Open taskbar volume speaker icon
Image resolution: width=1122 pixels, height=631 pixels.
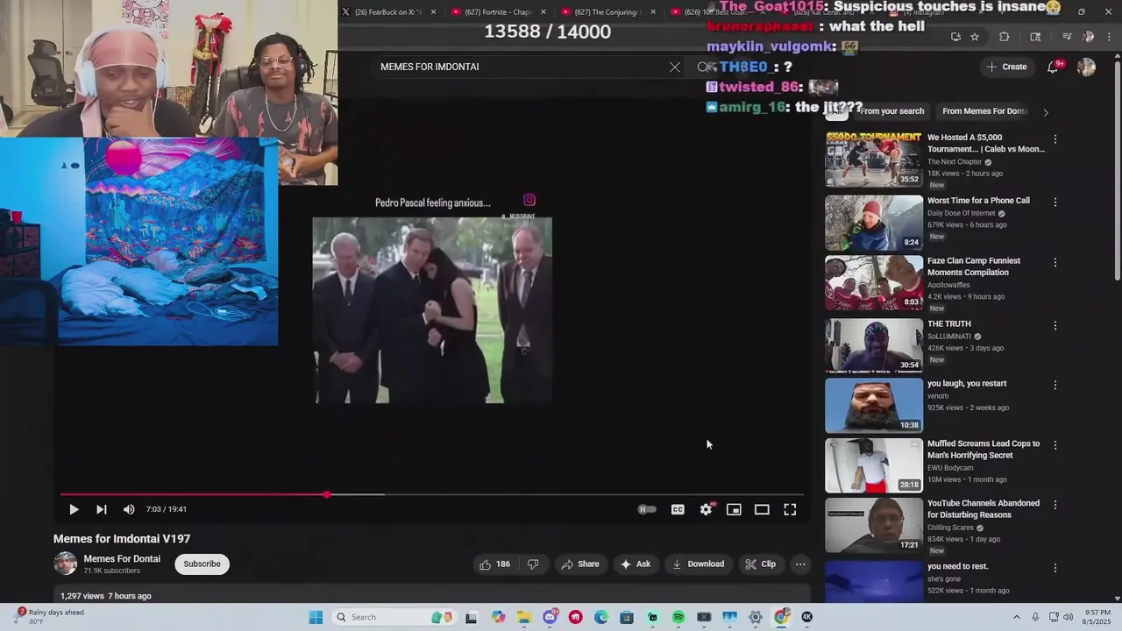pyautogui.click(x=1068, y=617)
